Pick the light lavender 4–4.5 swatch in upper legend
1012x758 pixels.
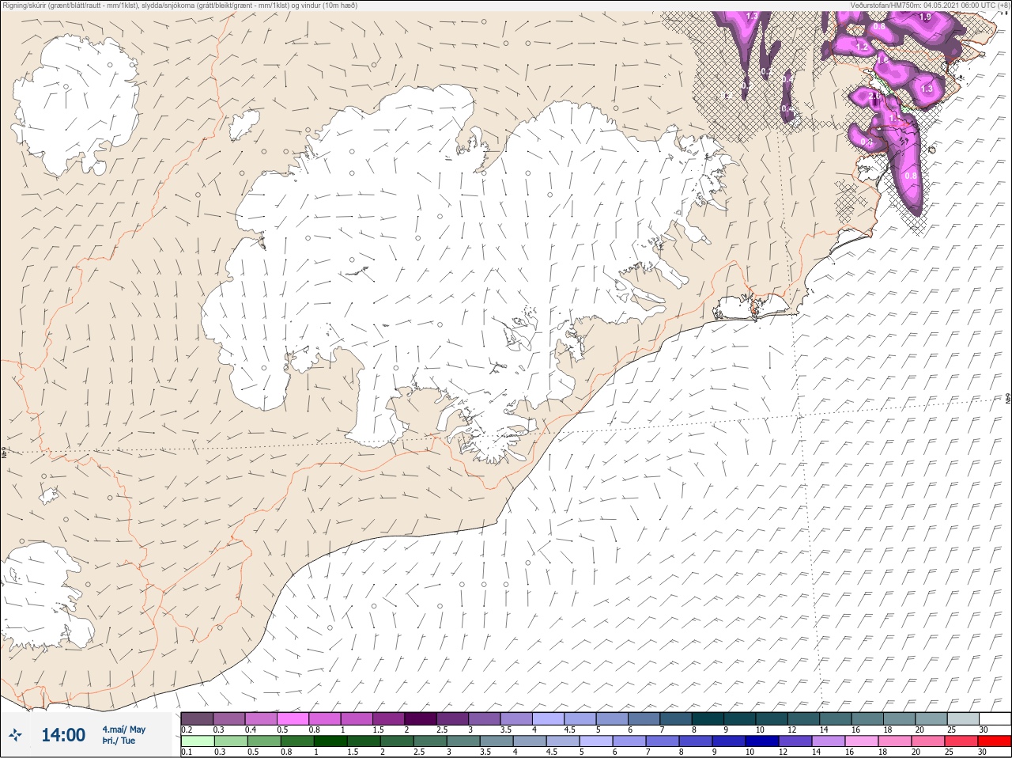tap(549, 718)
